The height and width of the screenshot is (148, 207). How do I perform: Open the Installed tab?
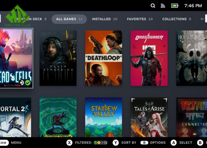click(104, 19)
